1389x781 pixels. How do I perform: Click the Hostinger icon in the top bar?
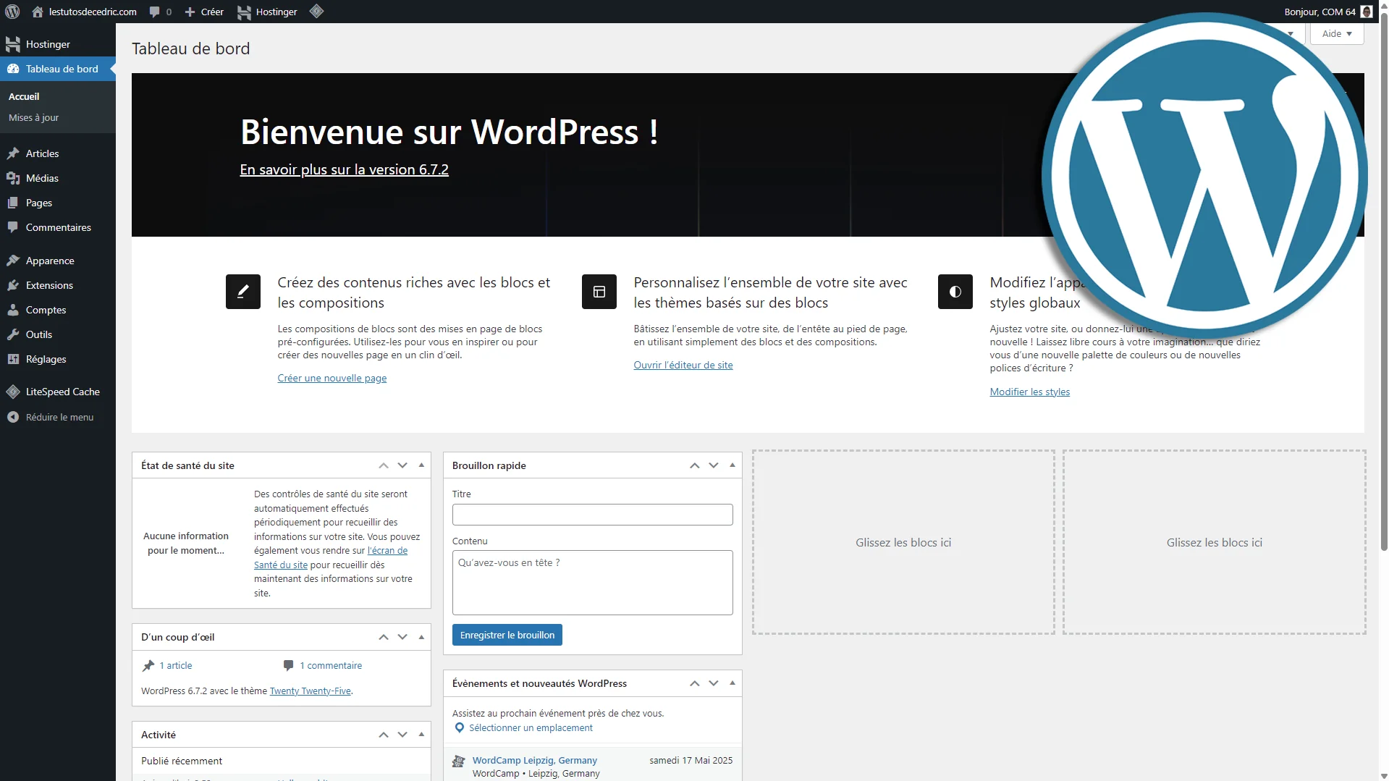(x=245, y=12)
